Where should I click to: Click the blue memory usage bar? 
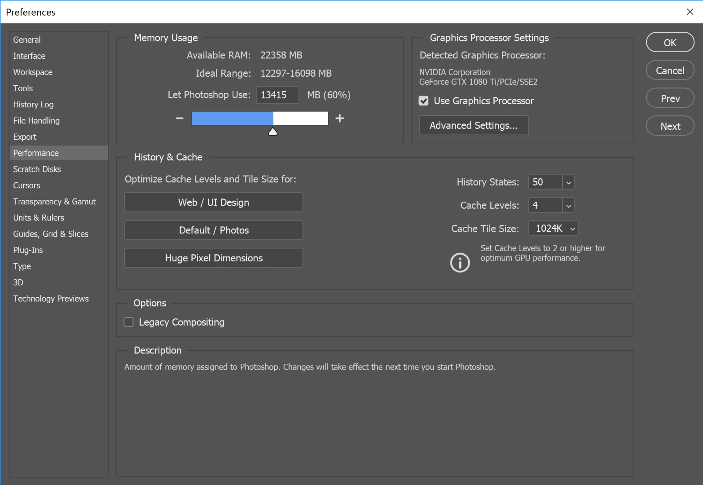point(232,118)
